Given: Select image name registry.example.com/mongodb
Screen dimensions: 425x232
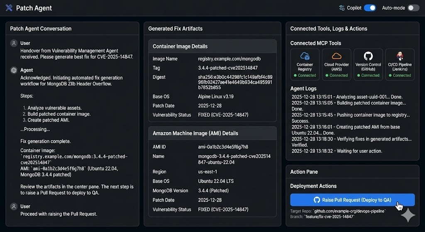Looking at the screenshot, I should (229, 59).
